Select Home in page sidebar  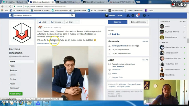(x=21, y=62)
